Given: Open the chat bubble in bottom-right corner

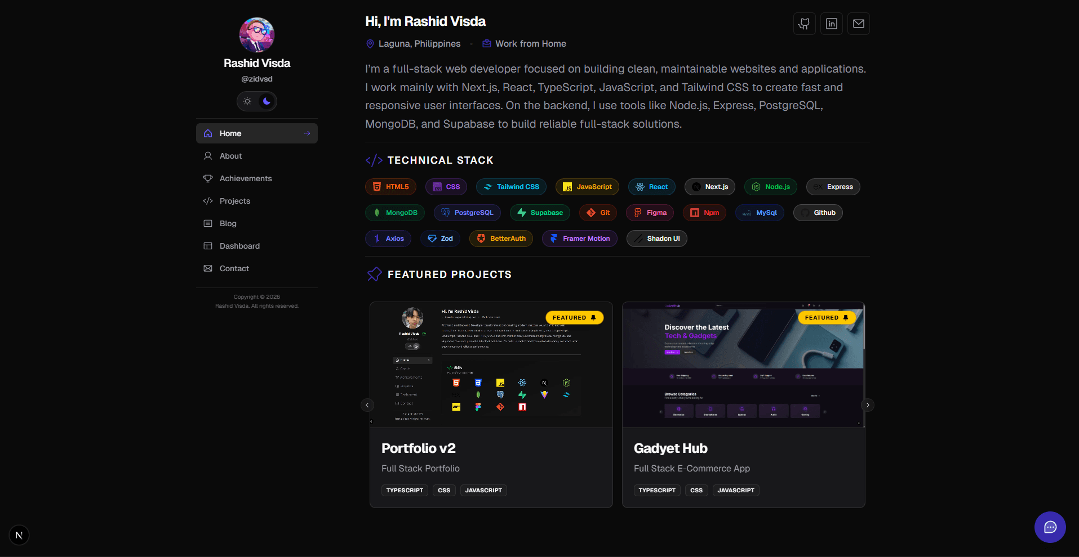Looking at the screenshot, I should coord(1050,527).
